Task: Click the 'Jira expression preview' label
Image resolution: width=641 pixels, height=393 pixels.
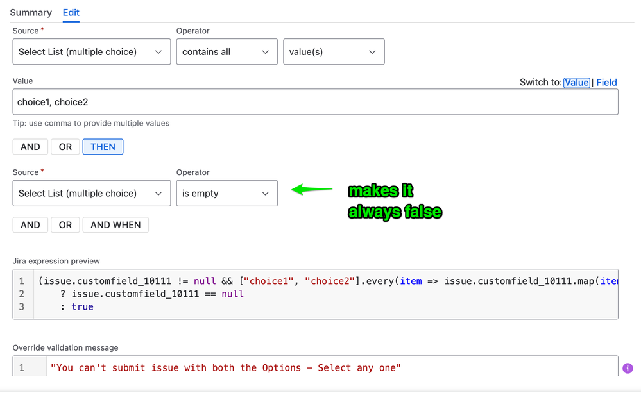Action: click(56, 261)
